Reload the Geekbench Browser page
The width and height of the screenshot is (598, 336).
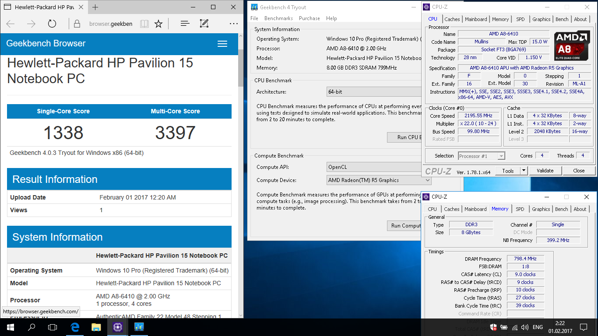click(52, 24)
